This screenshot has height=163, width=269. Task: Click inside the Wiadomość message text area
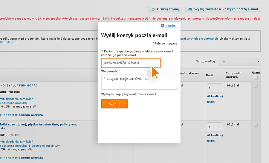pyautogui.click(x=139, y=82)
